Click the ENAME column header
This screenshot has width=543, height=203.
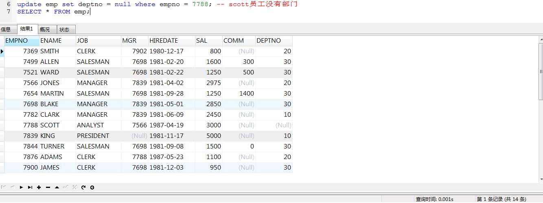[x=57, y=41]
